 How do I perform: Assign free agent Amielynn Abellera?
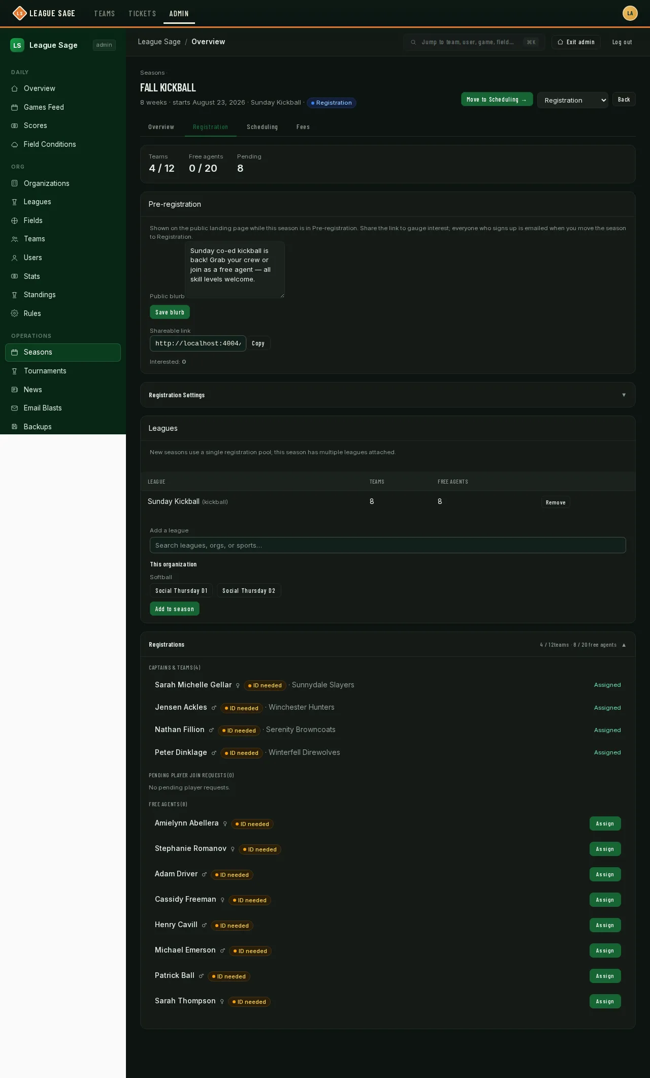click(x=605, y=823)
